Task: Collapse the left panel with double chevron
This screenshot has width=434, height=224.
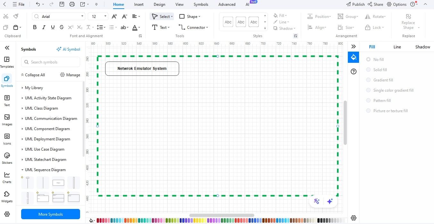Action: [x=7, y=48]
